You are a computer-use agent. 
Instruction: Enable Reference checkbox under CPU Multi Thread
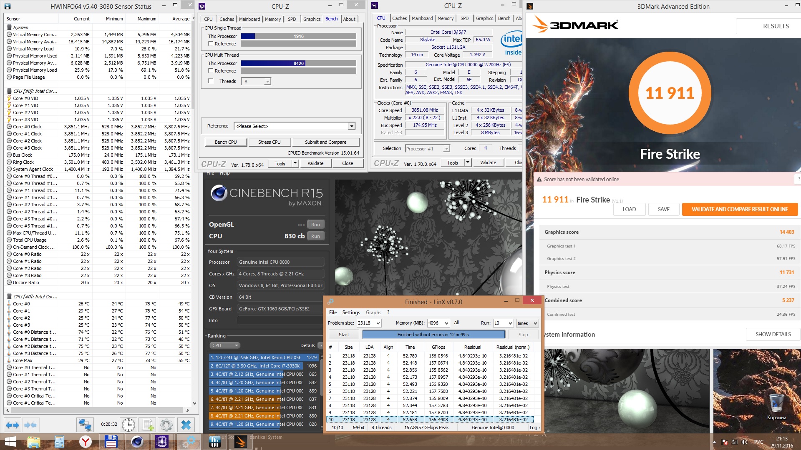tap(211, 71)
